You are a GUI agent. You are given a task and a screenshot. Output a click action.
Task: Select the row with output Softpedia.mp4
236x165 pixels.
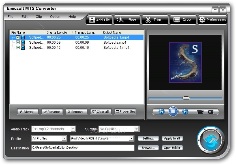point(77,42)
